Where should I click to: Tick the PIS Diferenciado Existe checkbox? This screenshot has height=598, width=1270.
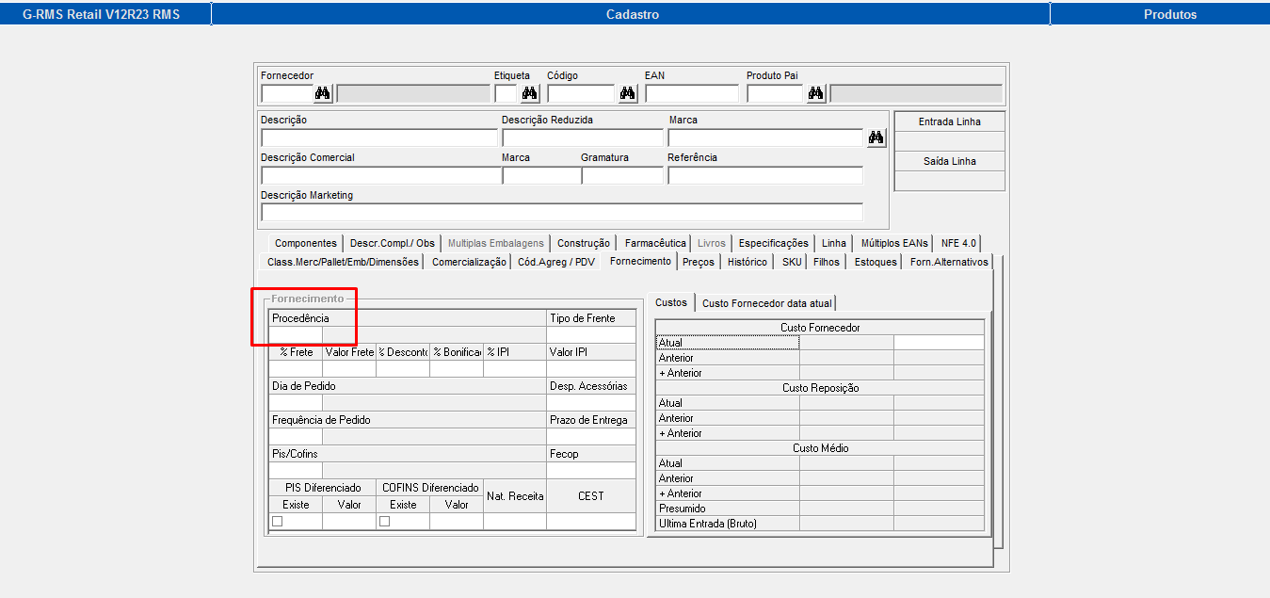click(278, 521)
